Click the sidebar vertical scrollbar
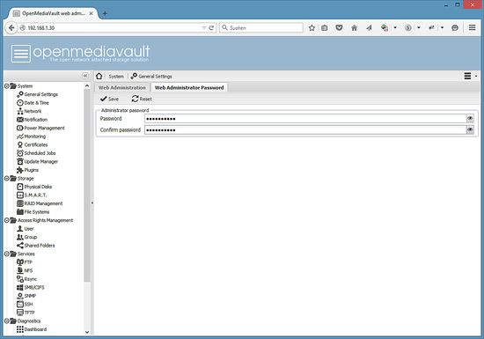The width and height of the screenshot is (484, 339). coord(87,185)
